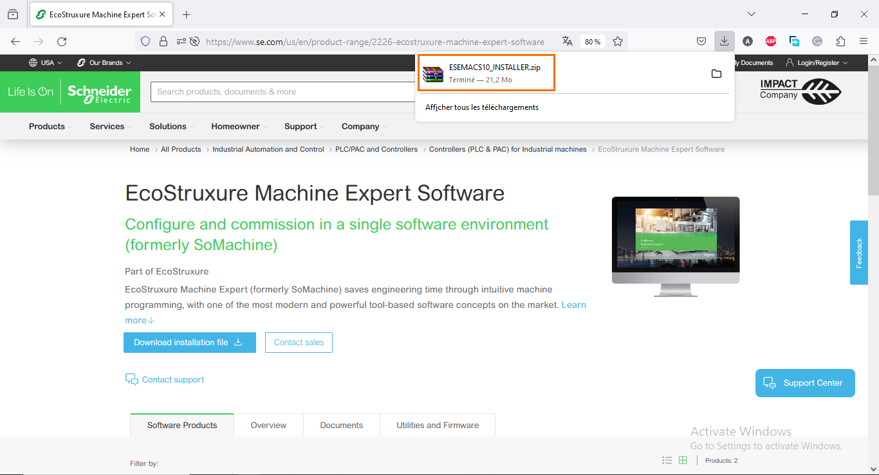Click the Download installation file button
The width and height of the screenshot is (879, 475).
pos(190,343)
